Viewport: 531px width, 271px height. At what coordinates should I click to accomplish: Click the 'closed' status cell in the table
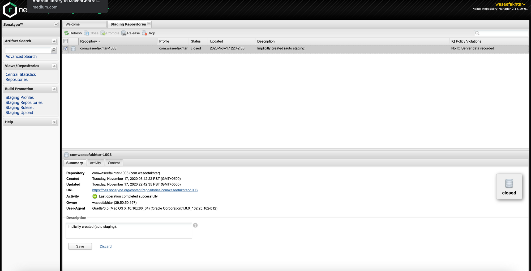pyautogui.click(x=196, y=48)
